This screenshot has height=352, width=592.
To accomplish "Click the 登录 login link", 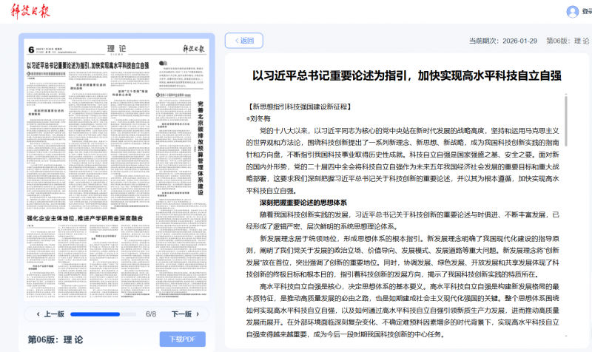I will point(586,12).
